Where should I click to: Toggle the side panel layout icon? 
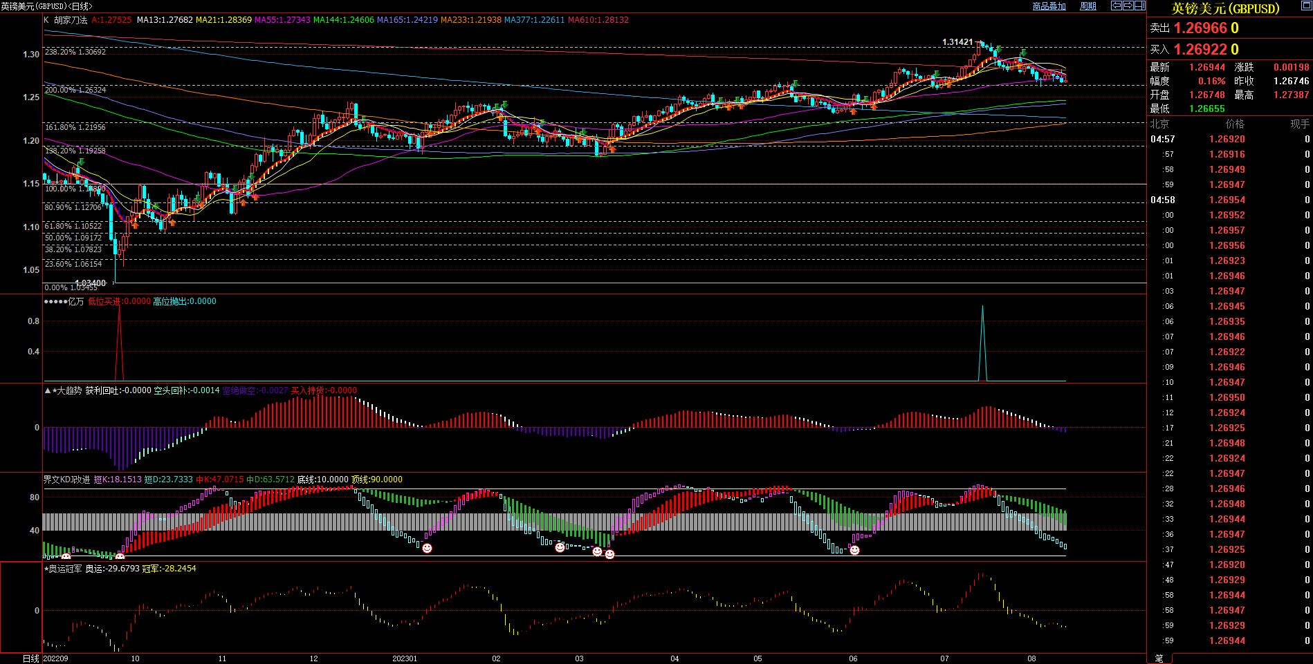click(1140, 6)
